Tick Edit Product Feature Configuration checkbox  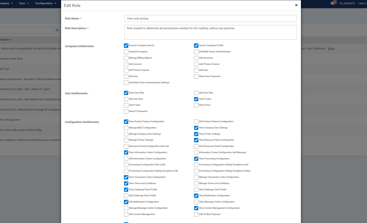point(196,122)
